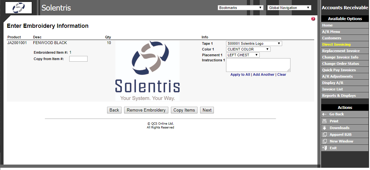Go to Customers option

click(345, 38)
